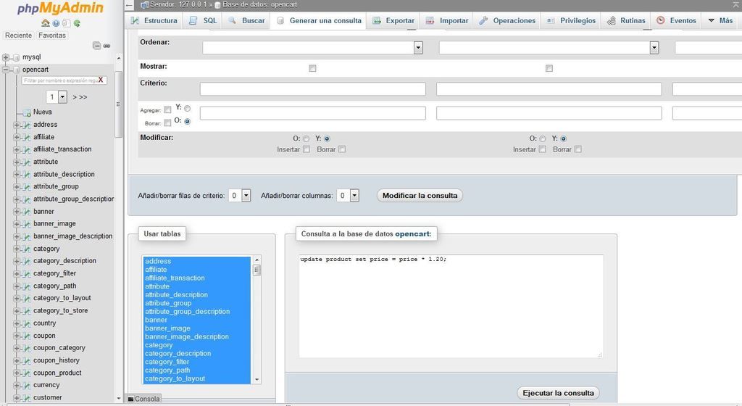Viewport: 742px width, 406px height.
Task: Click the Rutinas tab icon
Action: (x=612, y=20)
